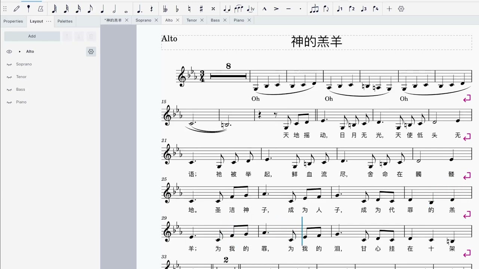Switch to the Soprano part tab

coord(143,20)
